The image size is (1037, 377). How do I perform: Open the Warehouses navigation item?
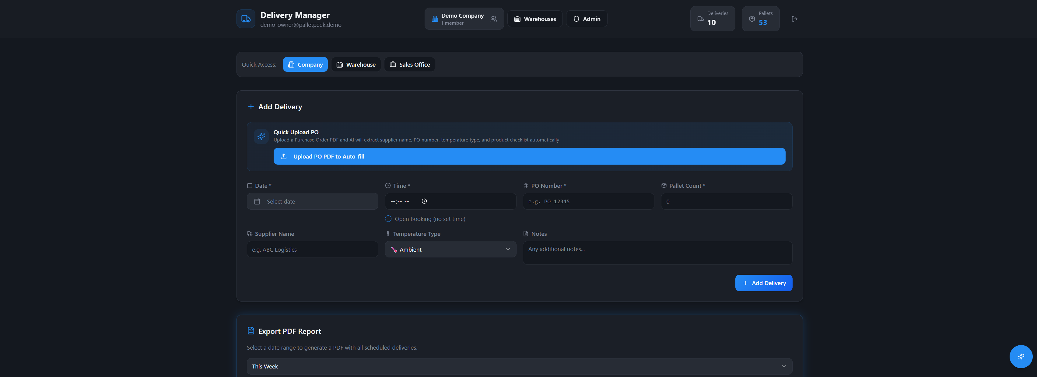[535, 19]
